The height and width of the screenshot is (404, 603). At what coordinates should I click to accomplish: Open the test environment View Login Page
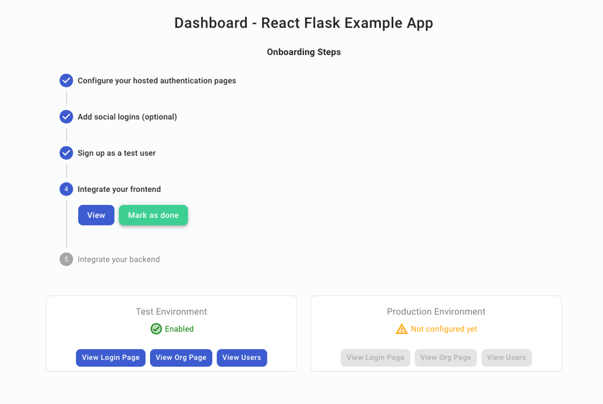(111, 358)
